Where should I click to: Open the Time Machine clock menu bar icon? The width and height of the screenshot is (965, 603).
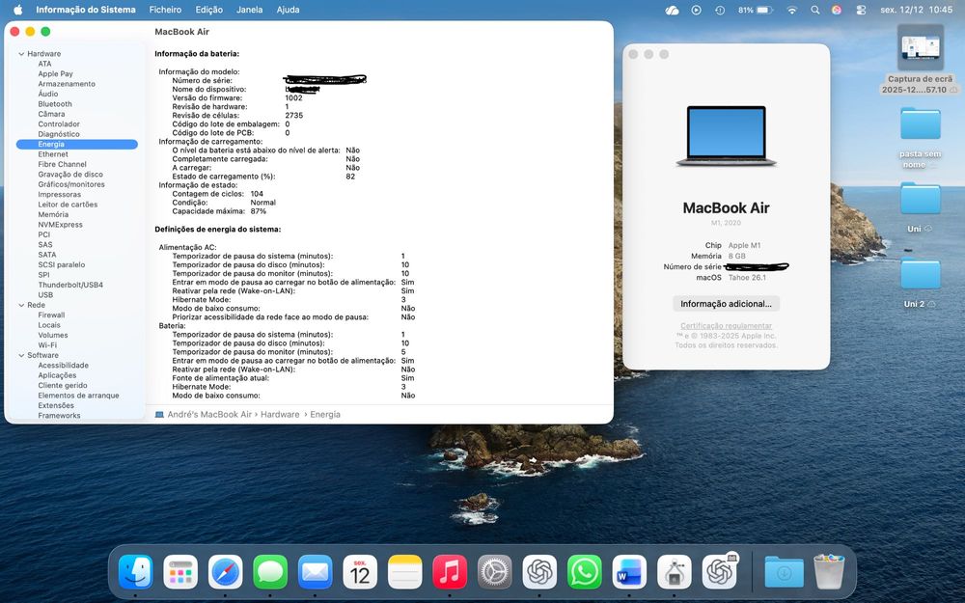pyautogui.click(x=720, y=10)
